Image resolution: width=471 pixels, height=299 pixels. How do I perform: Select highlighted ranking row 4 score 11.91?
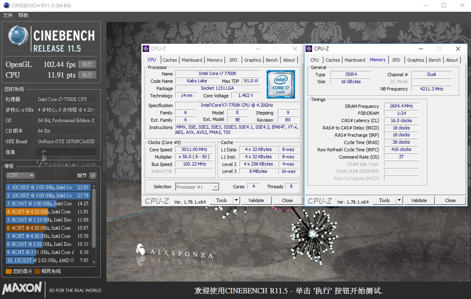pyautogui.click(x=48, y=212)
